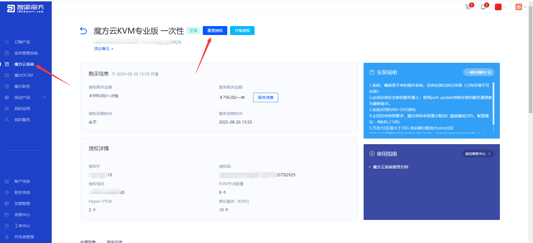Click the ￥796.00/一年 service price

click(232, 97)
